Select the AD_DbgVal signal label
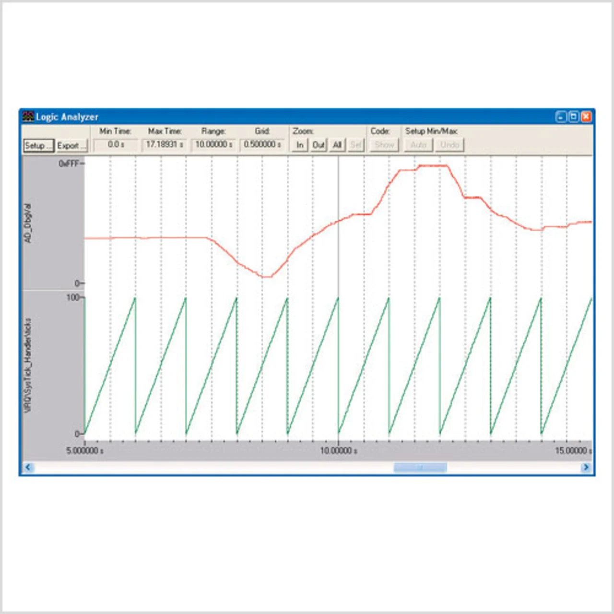The image size is (614, 614). pyautogui.click(x=28, y=224)
